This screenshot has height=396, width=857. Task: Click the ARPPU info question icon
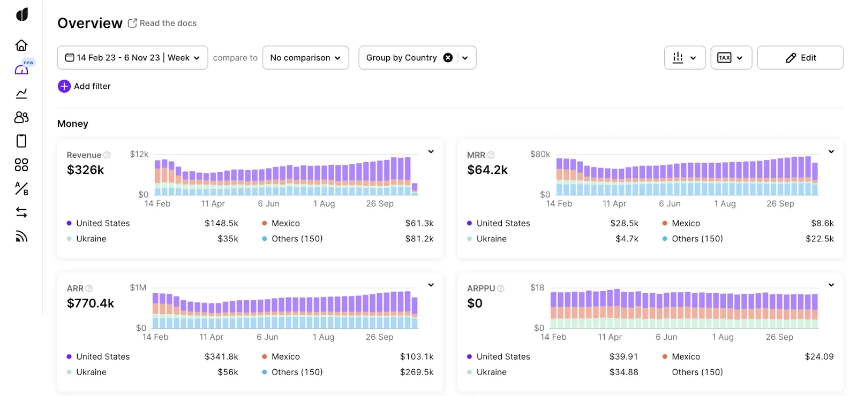[501, 288]
